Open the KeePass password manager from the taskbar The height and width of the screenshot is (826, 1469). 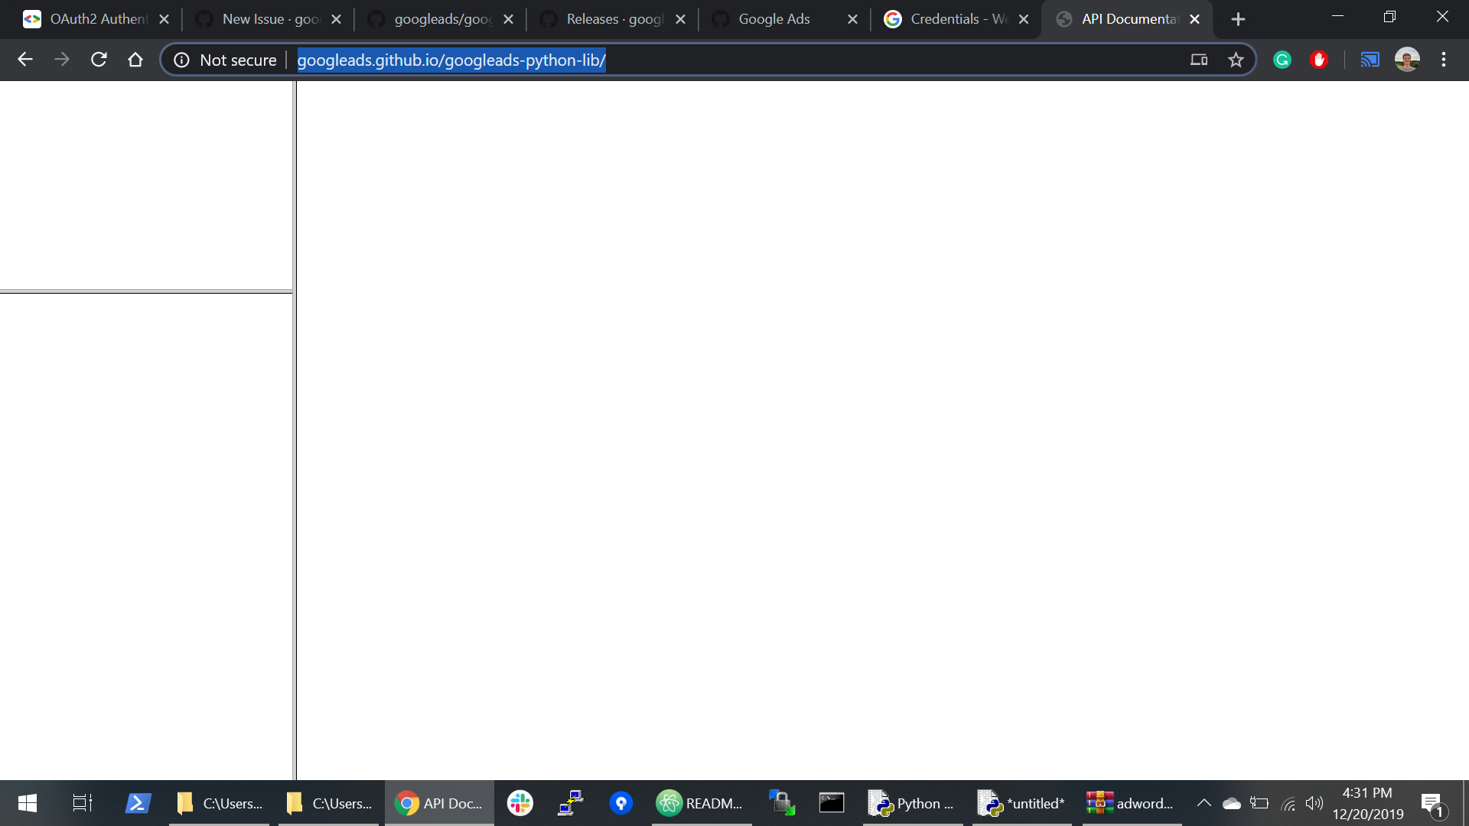tap(620, 803)
